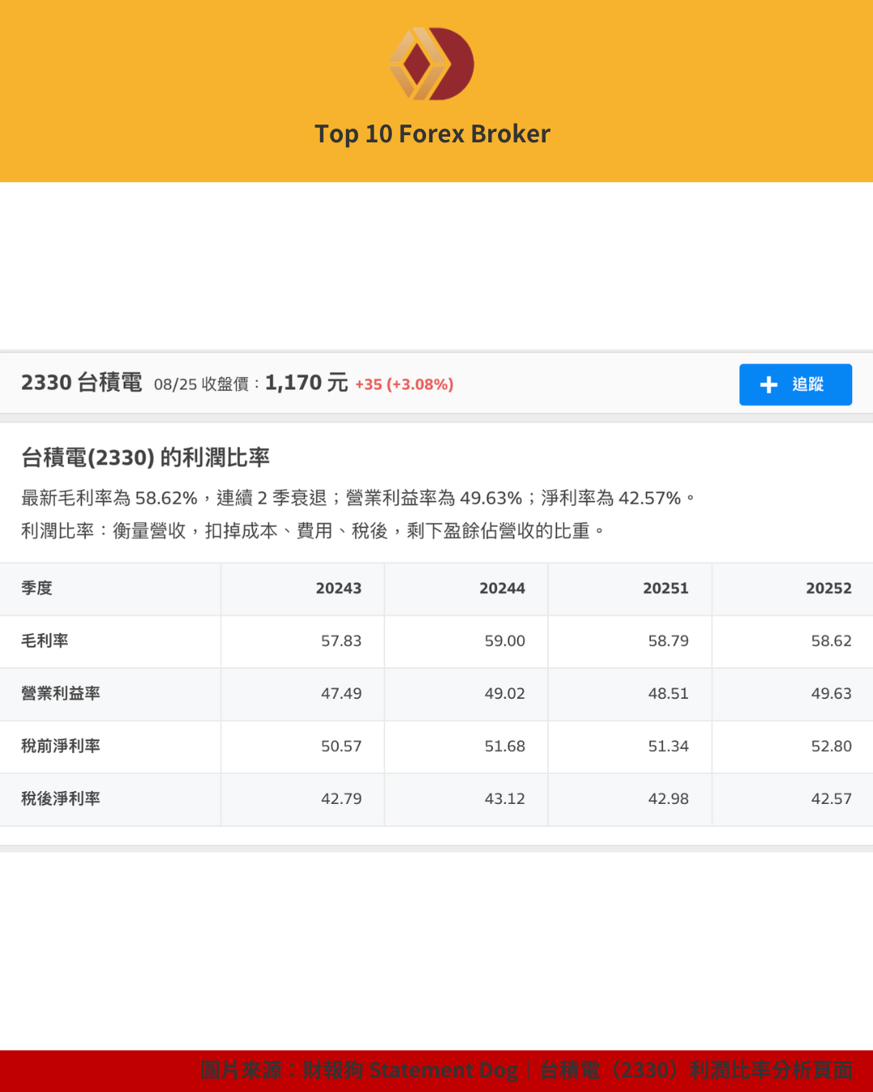Click column header 20244
This screenshot has width=873, height=1092.
(502, 589)
